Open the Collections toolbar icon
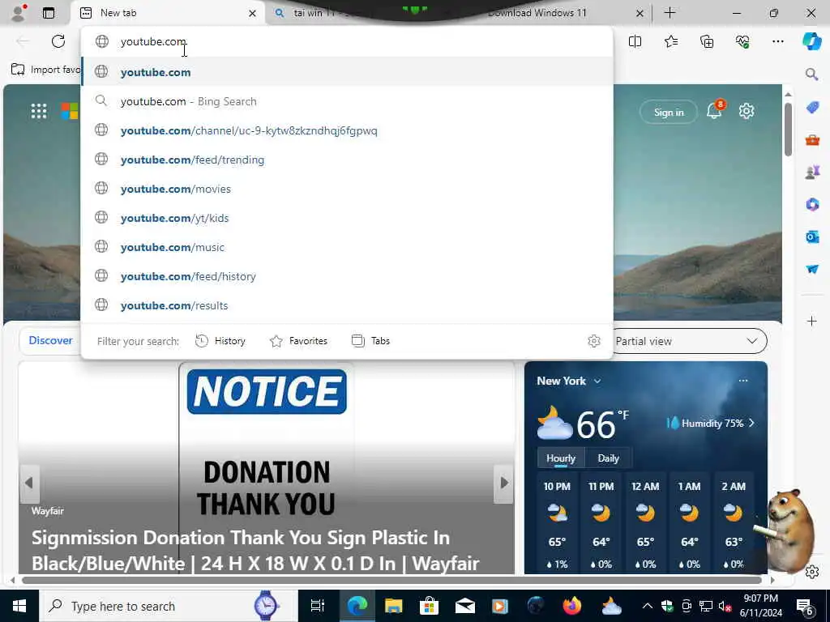830x622 pixels. coord(707,41)
